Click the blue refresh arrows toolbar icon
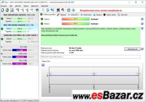 (x=3, y=10)
